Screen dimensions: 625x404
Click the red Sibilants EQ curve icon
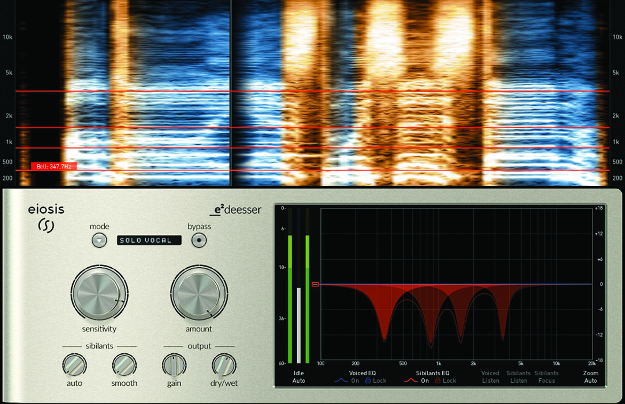pos(411,380)
